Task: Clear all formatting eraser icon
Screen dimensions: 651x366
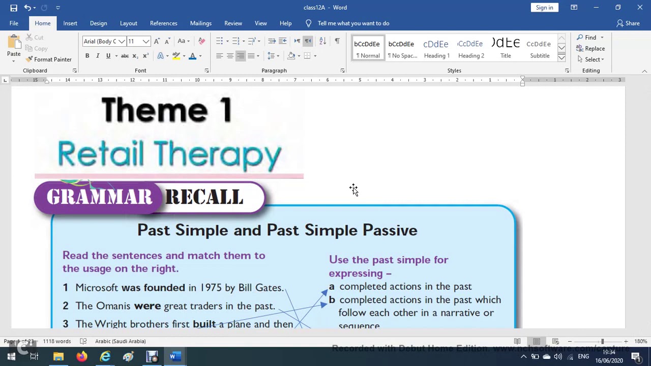Action: (202, 41)
